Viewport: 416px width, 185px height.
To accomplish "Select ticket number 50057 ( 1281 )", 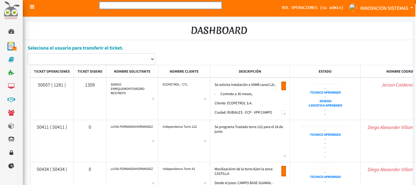I will pos(52,85).
